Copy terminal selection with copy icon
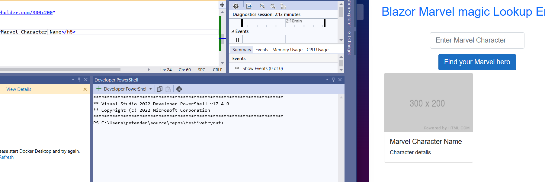The width and height of the screenshot is (545, 182). click(160, 89)
